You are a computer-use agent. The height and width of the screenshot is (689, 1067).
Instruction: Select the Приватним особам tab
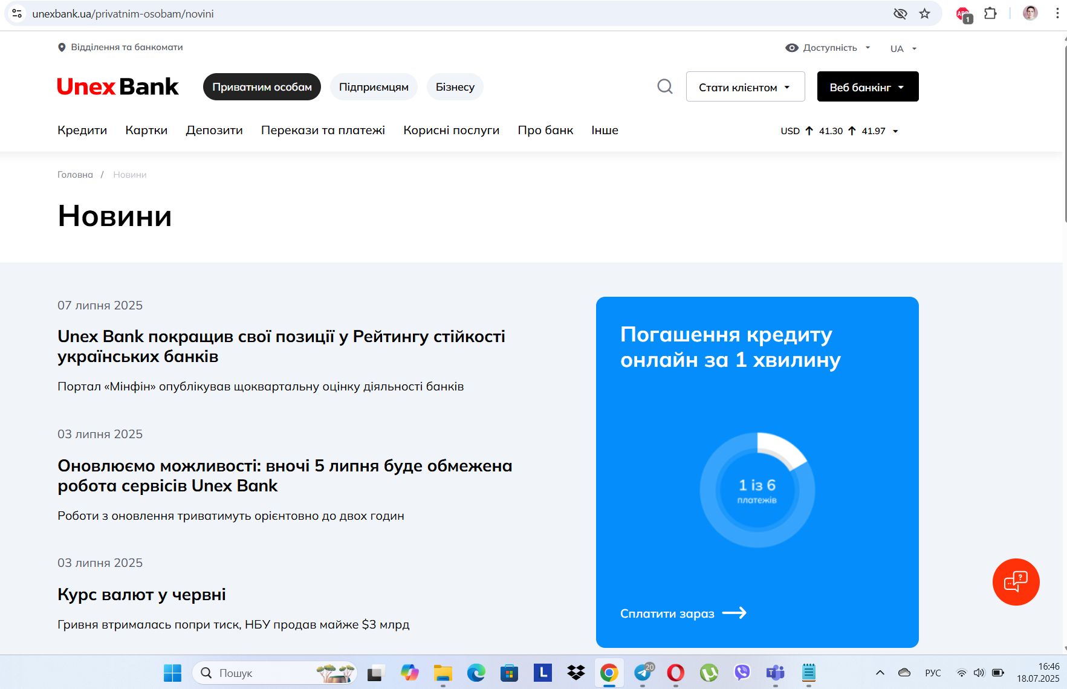click(262, 87)
